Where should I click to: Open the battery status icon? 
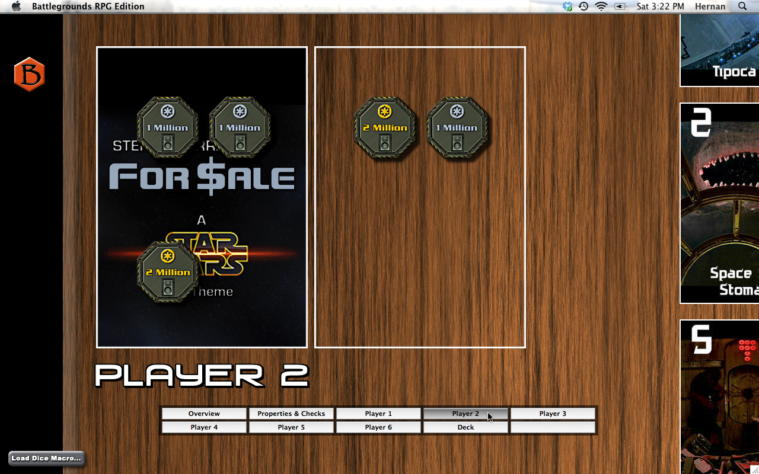pos(620,7)
